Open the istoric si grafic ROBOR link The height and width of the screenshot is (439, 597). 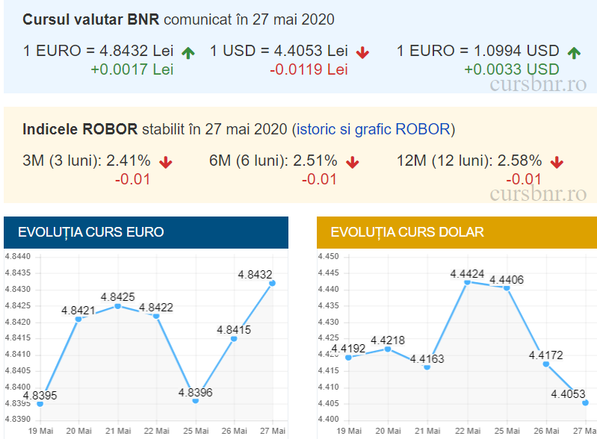pos(373,129)
